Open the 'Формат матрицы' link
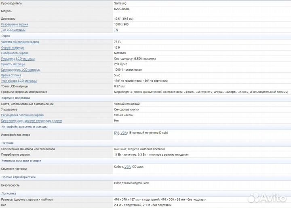291x208 pixels. (13, 48)
